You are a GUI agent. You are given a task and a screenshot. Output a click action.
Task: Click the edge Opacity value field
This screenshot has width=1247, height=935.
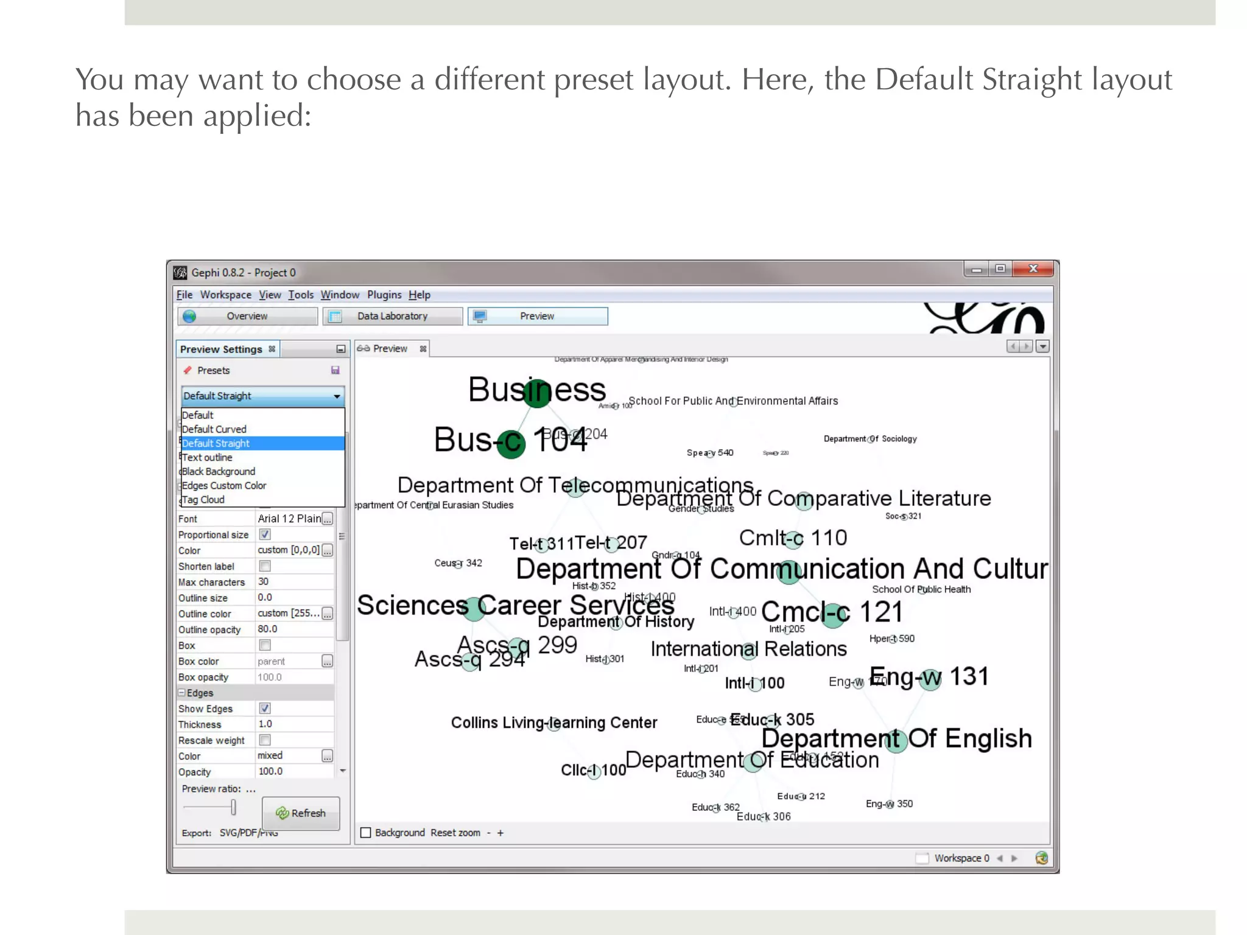click(x=295, y=772)
